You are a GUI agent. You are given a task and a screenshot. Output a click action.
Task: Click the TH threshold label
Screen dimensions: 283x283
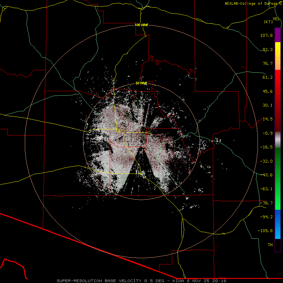tap(270, 245)
